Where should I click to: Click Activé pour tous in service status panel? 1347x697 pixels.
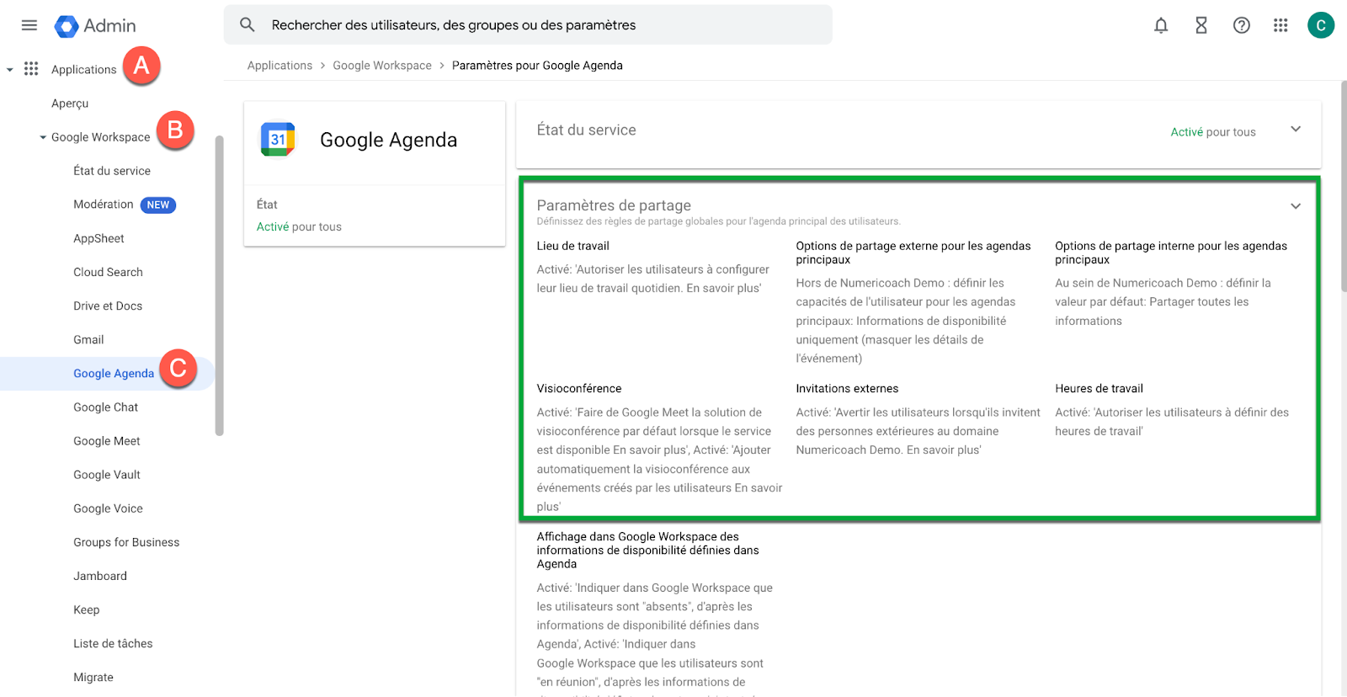[x=1213, y=132]
